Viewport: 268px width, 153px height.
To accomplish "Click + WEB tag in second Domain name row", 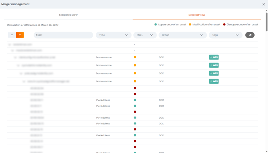I will [x=214, y=65].
